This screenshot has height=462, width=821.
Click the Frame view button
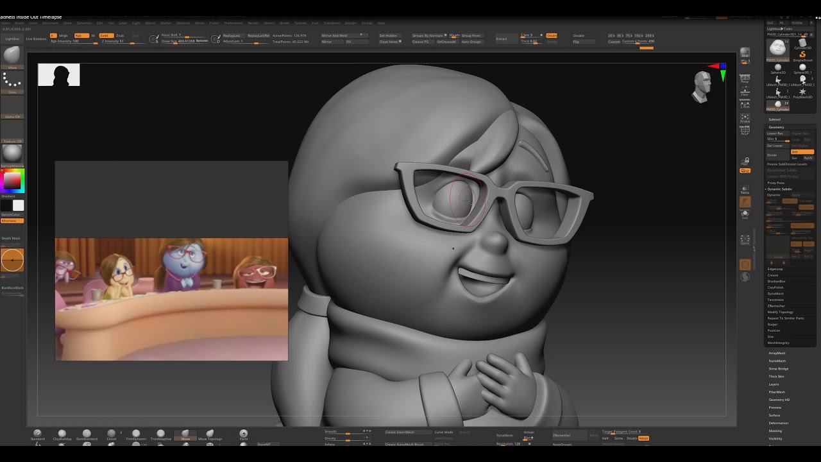(745, 117)
